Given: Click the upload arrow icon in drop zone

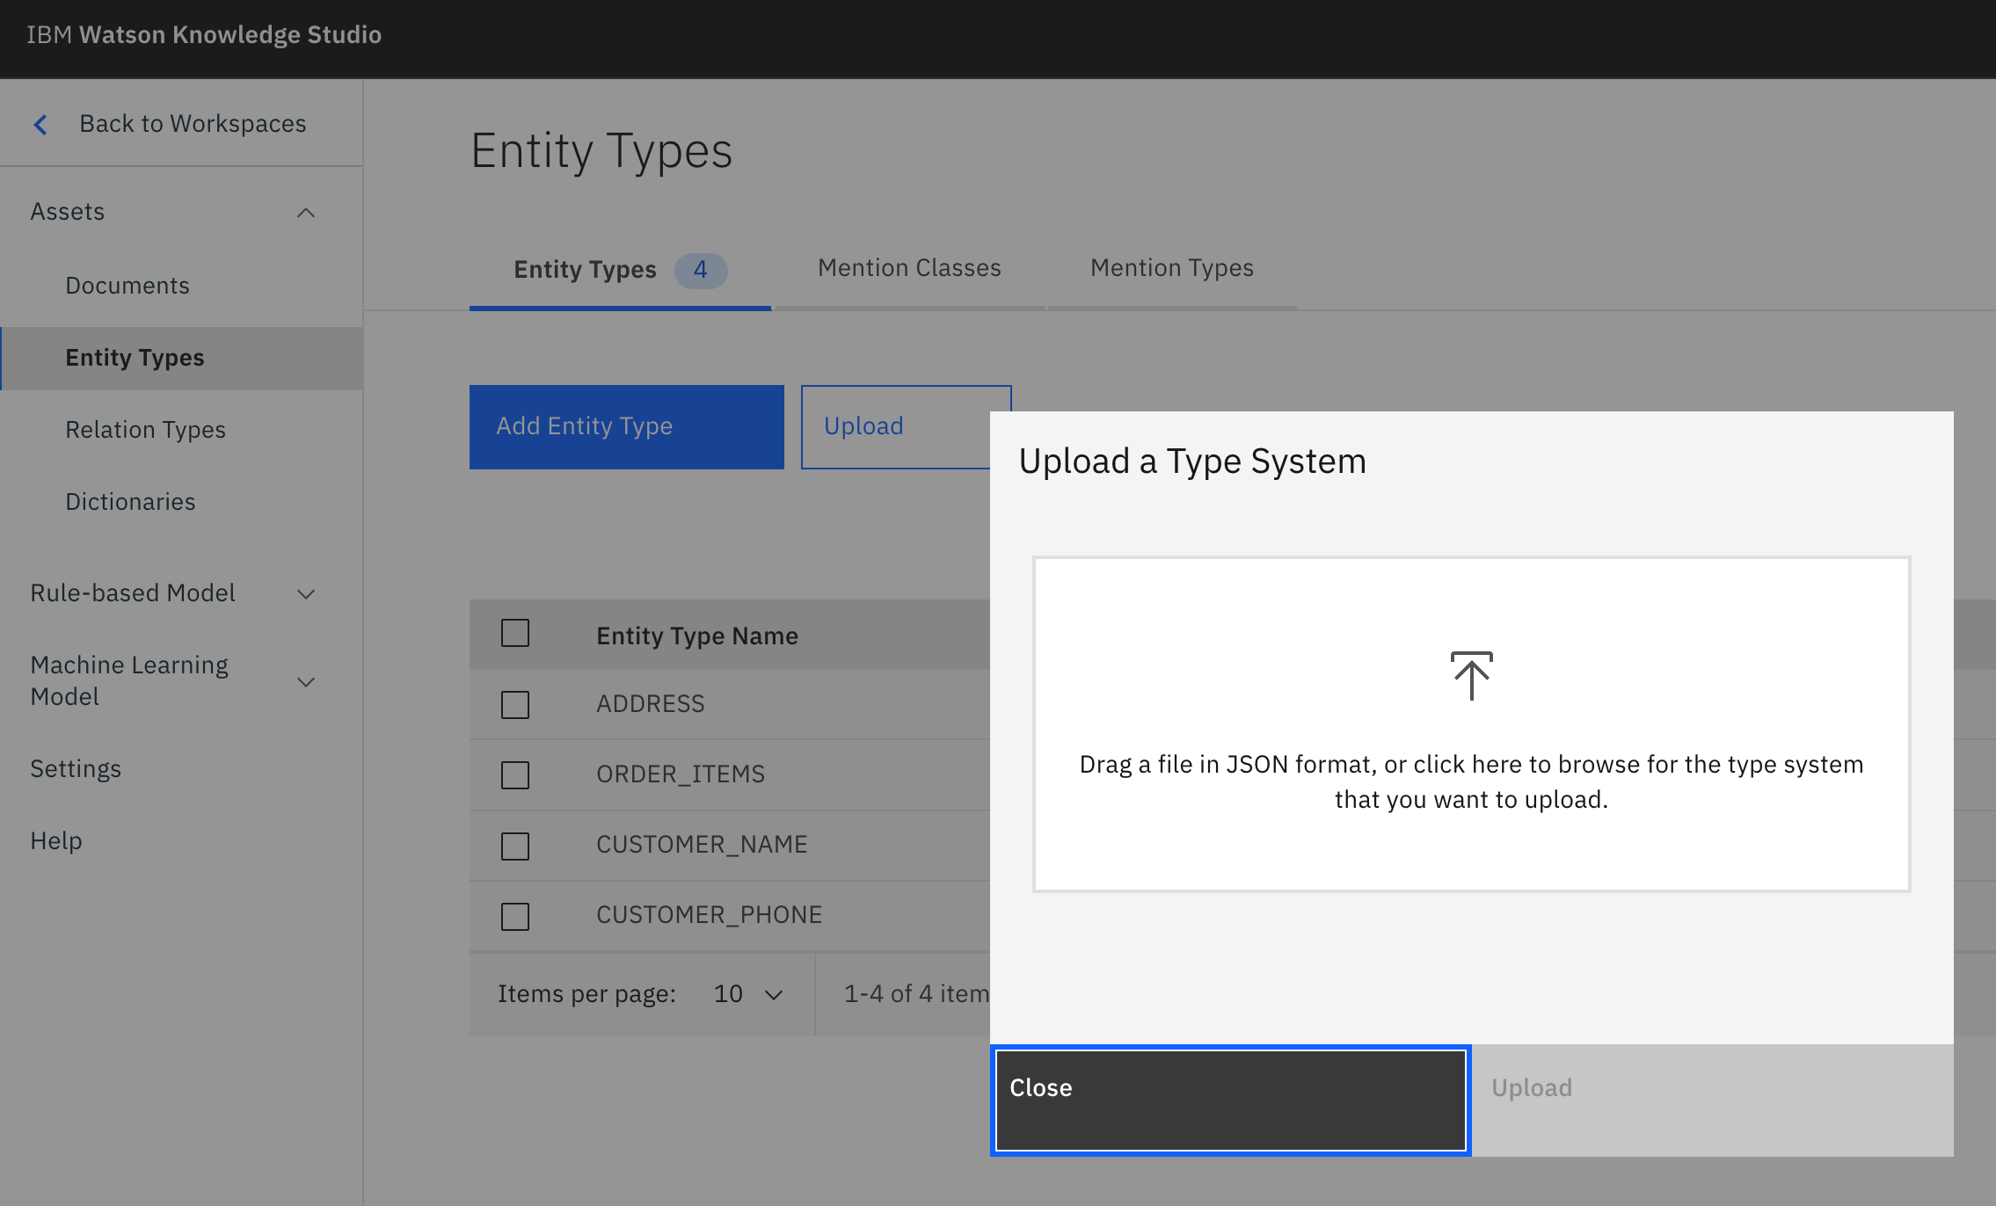Looking at the screenshot, I should tap(1470, 675).
